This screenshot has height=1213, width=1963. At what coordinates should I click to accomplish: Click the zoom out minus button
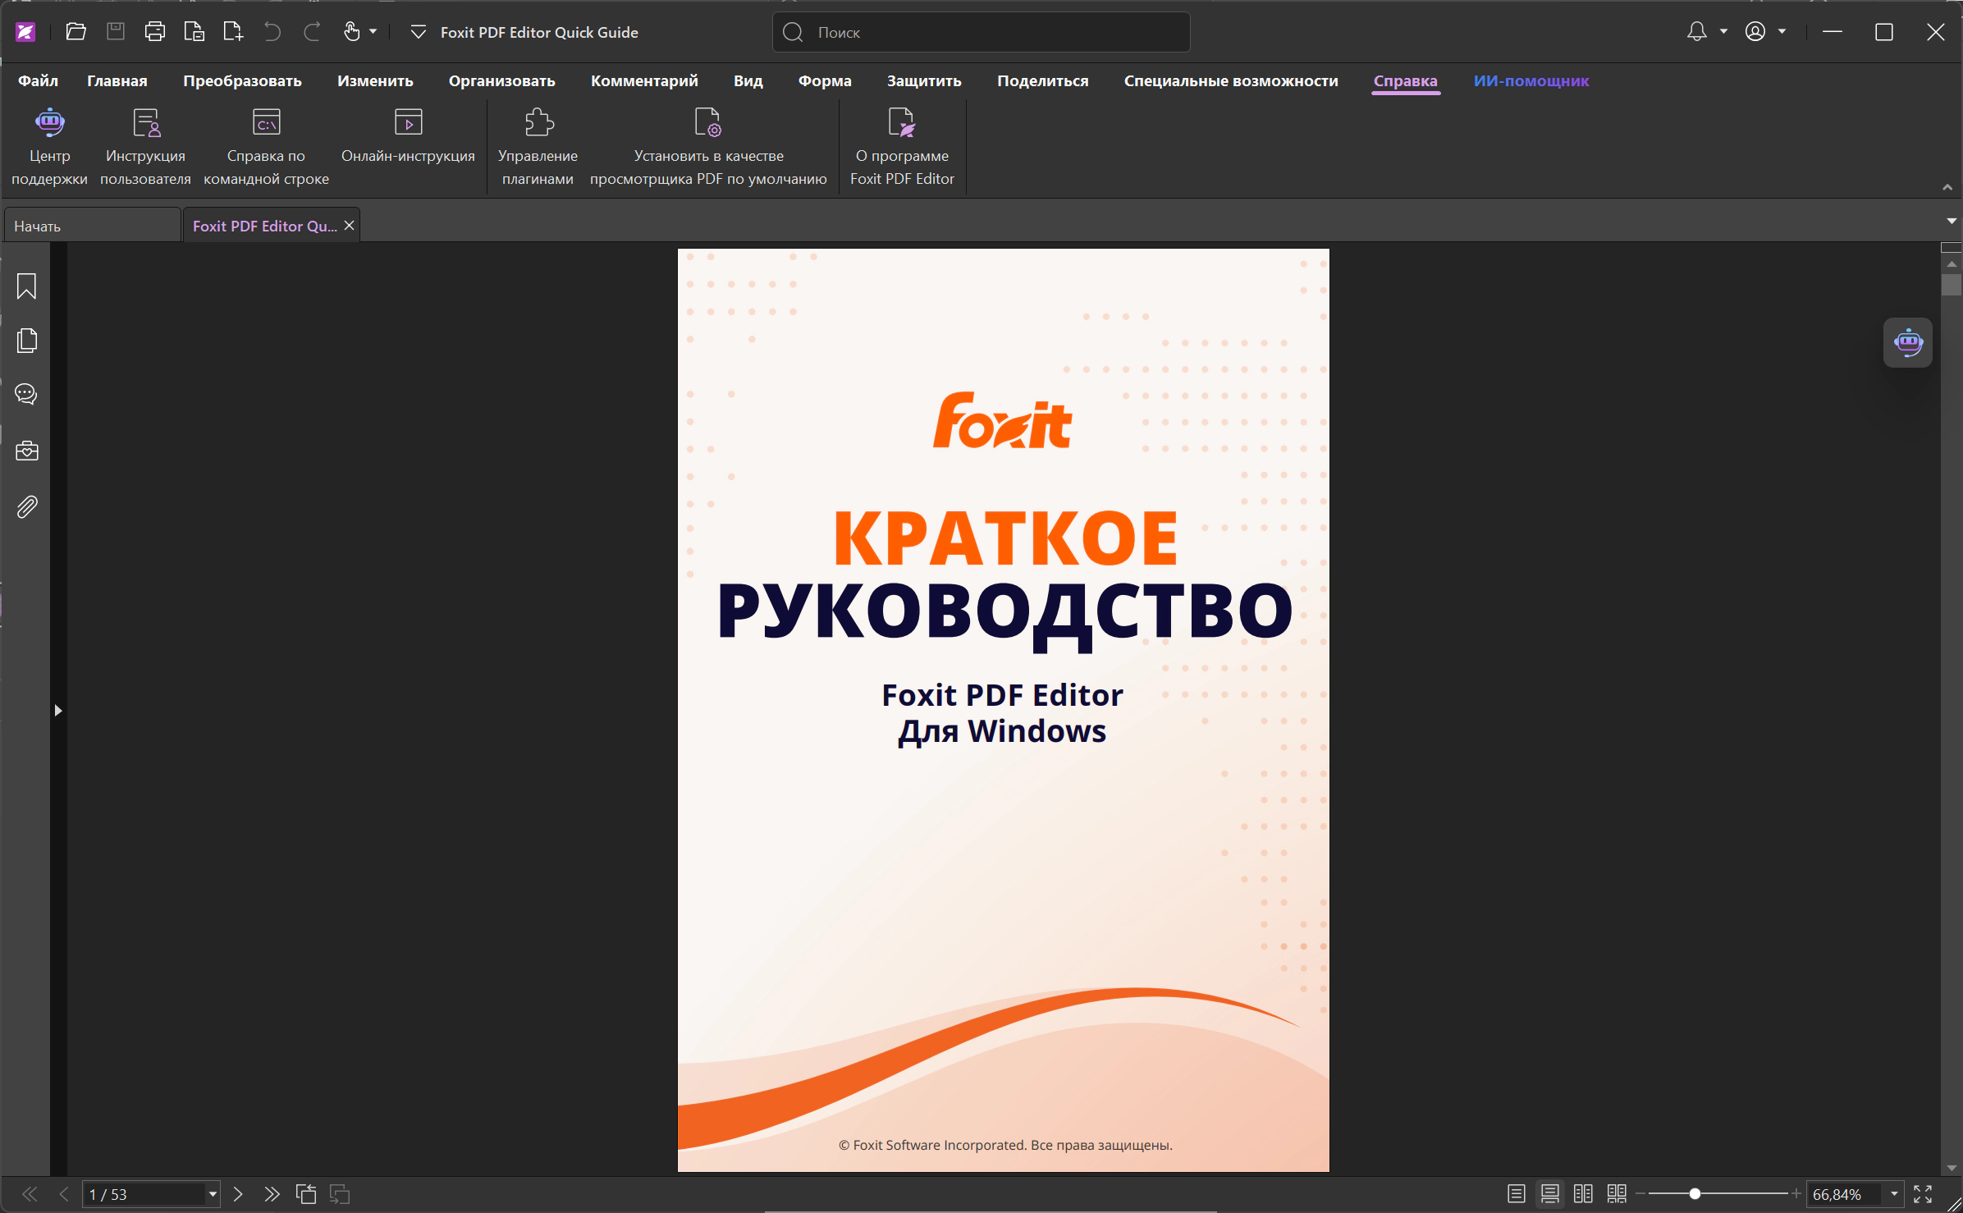click(x=1640, y=1194)
